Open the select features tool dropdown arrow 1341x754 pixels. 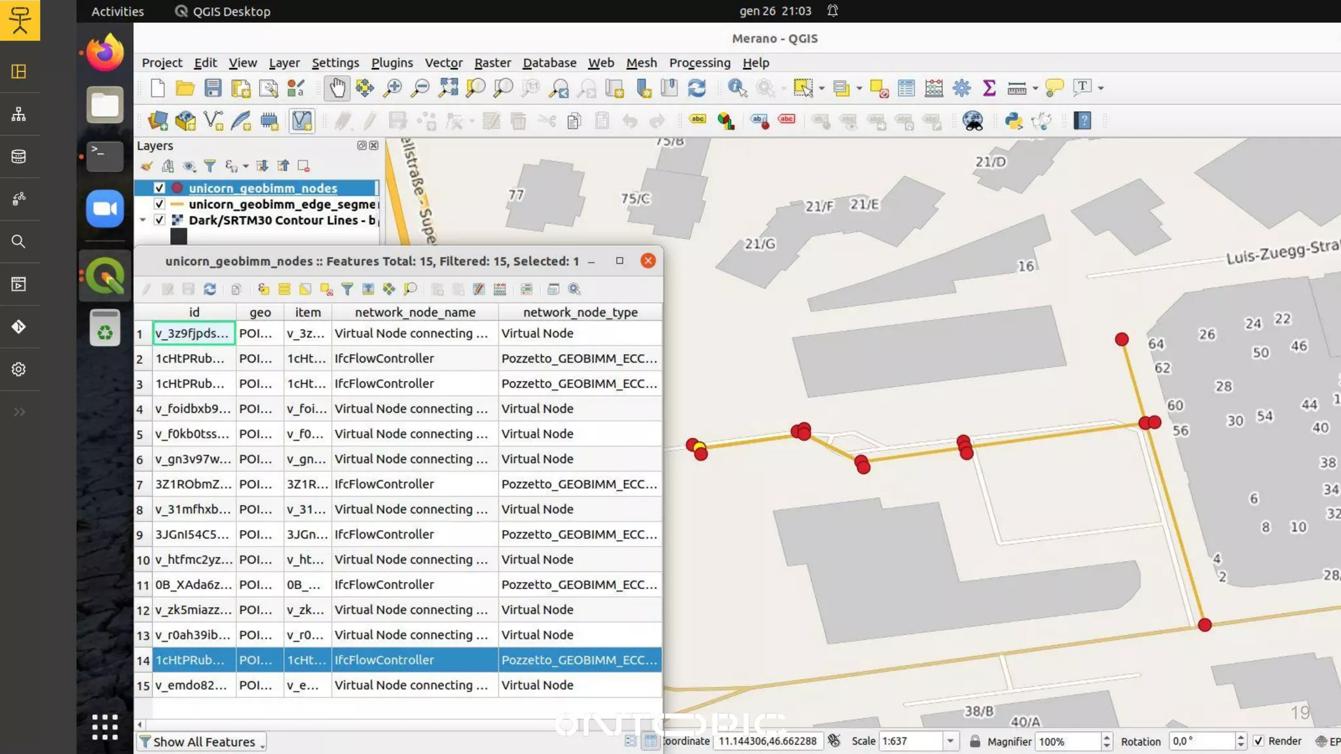[x=822, y=88]
